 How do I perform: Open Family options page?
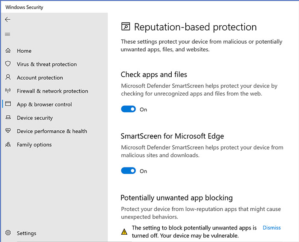(x=34, y=144)
